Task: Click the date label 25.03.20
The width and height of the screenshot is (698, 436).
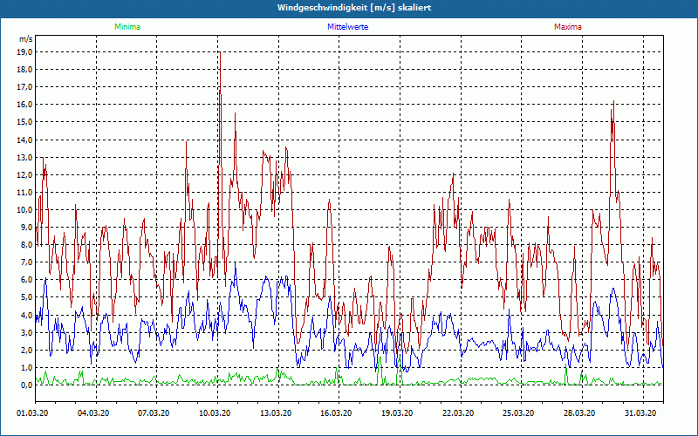Action: (518, 413)
